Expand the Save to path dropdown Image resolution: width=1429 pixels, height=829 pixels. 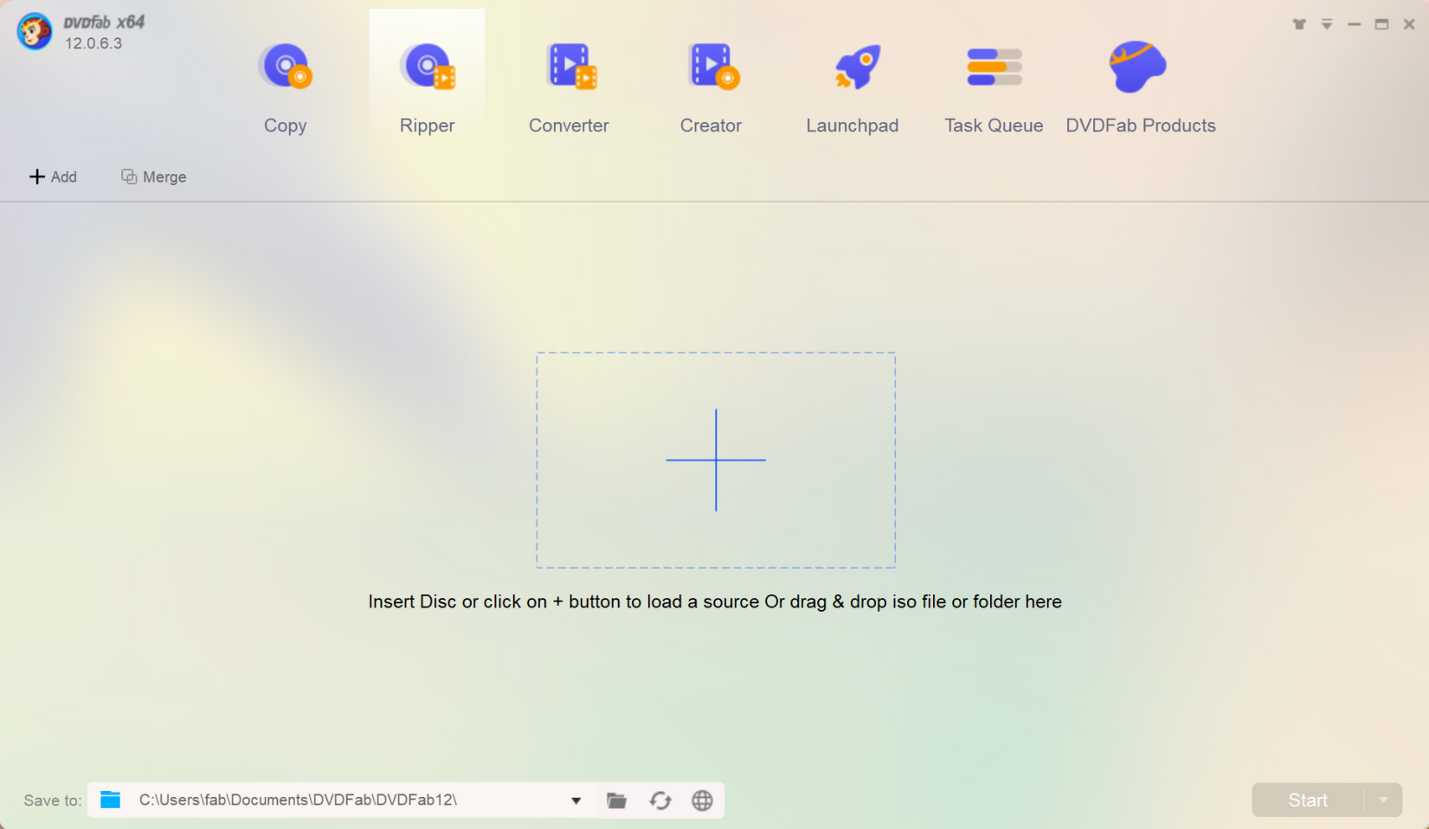coord(576,800)
